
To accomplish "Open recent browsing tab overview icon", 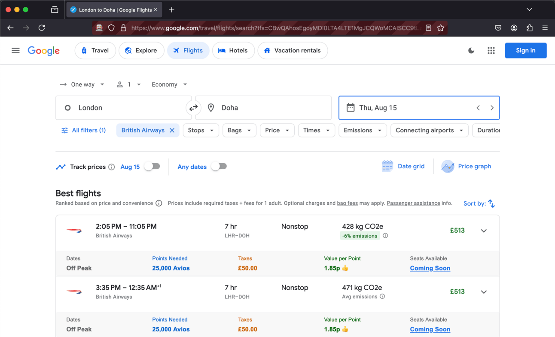I will [55, 10].
